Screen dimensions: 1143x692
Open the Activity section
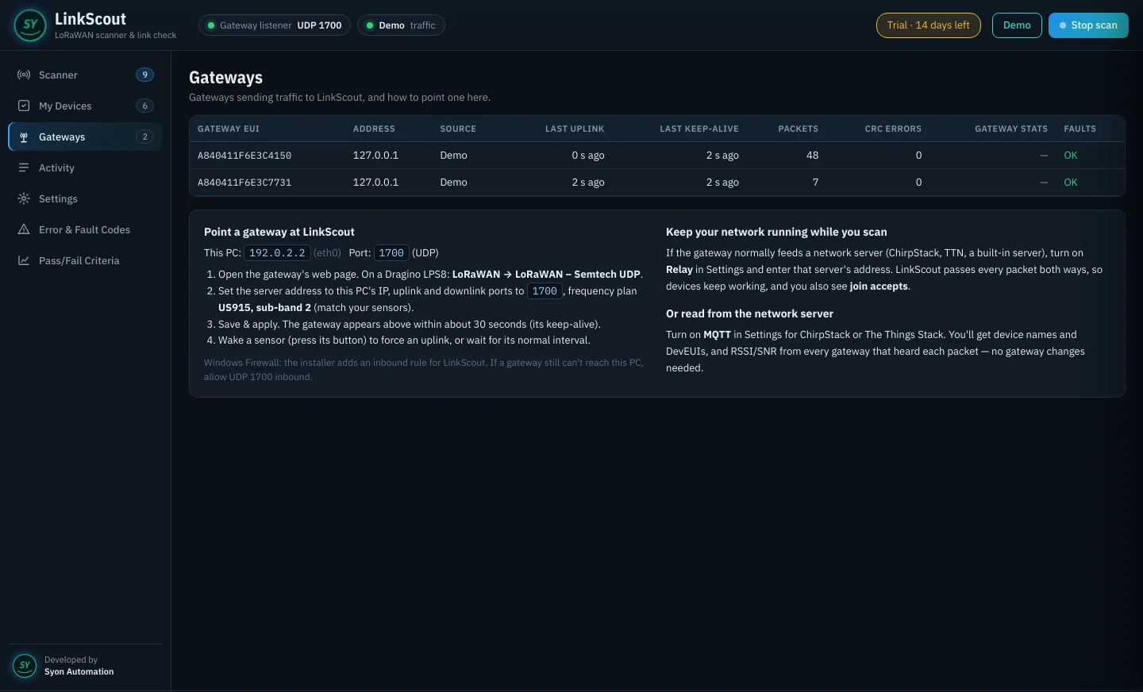(85, 167)
